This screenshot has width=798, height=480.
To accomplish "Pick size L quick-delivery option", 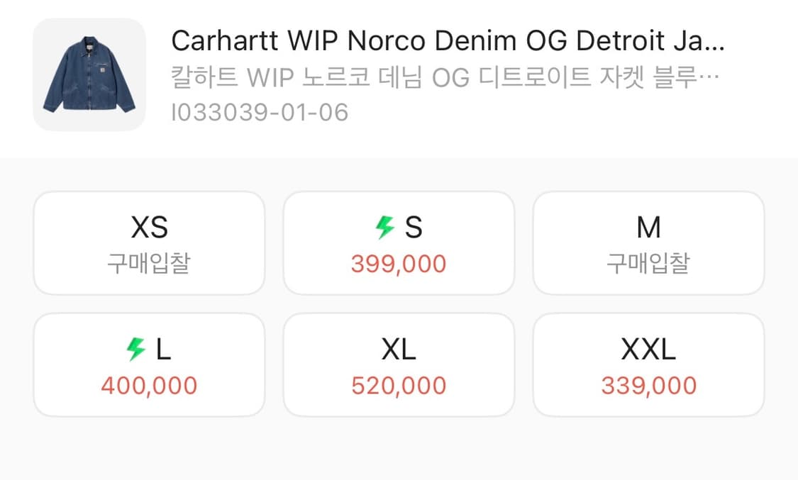I will 149,365.
